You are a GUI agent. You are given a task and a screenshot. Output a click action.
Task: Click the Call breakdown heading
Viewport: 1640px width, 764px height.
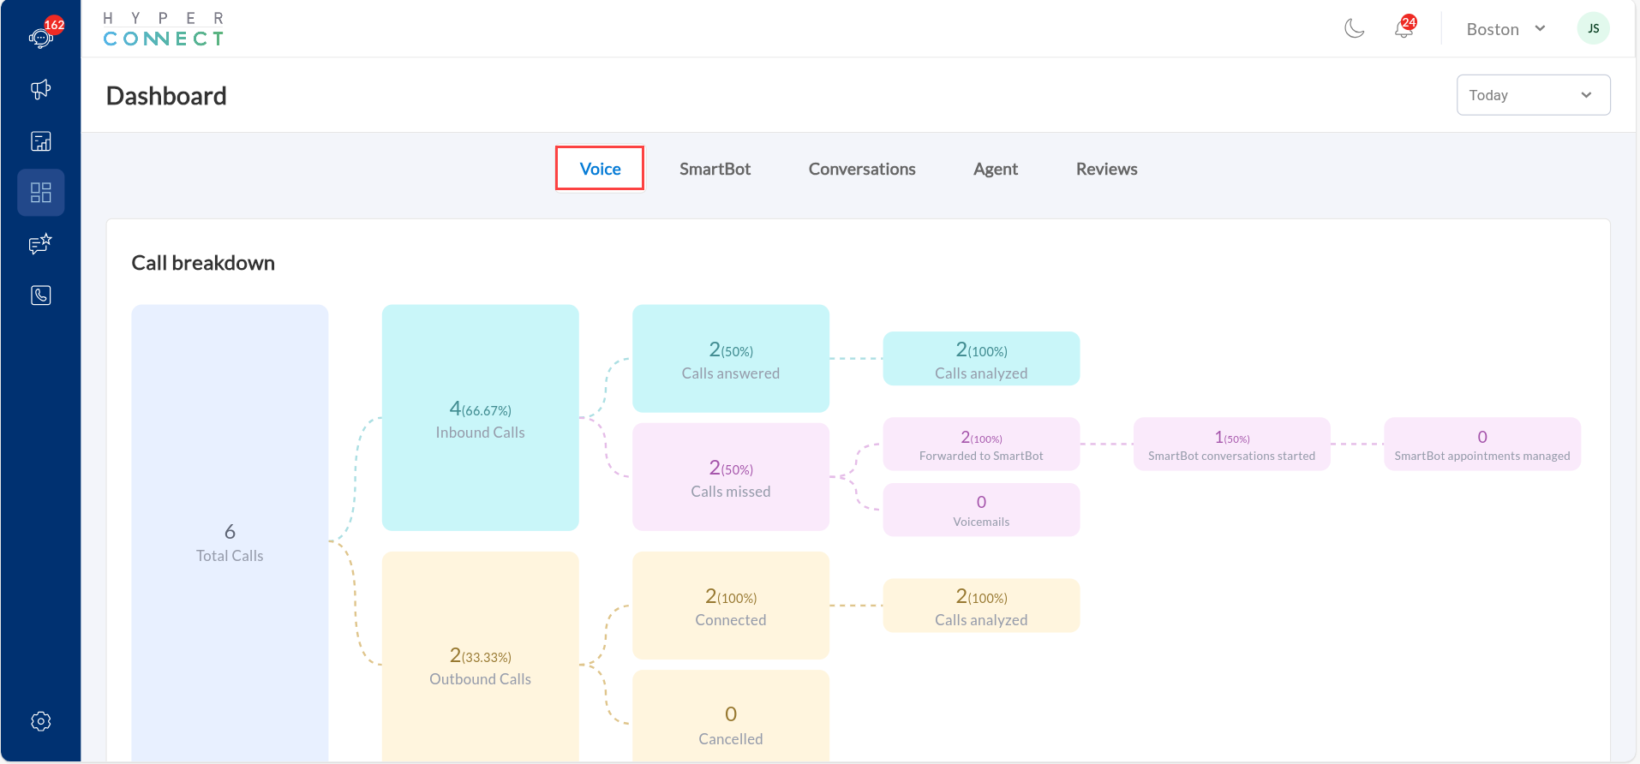tap(203, 263)
